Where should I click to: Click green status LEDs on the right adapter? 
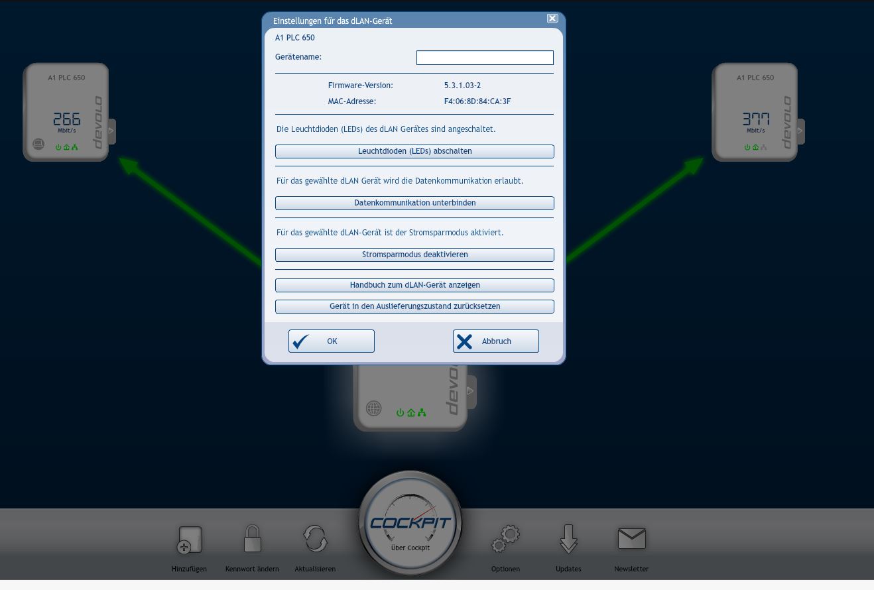pyautogui.click(x=755, y=147)
